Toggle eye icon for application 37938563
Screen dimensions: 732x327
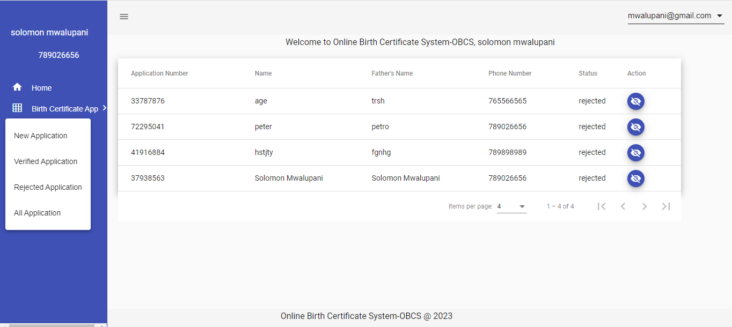coord(636,179)
